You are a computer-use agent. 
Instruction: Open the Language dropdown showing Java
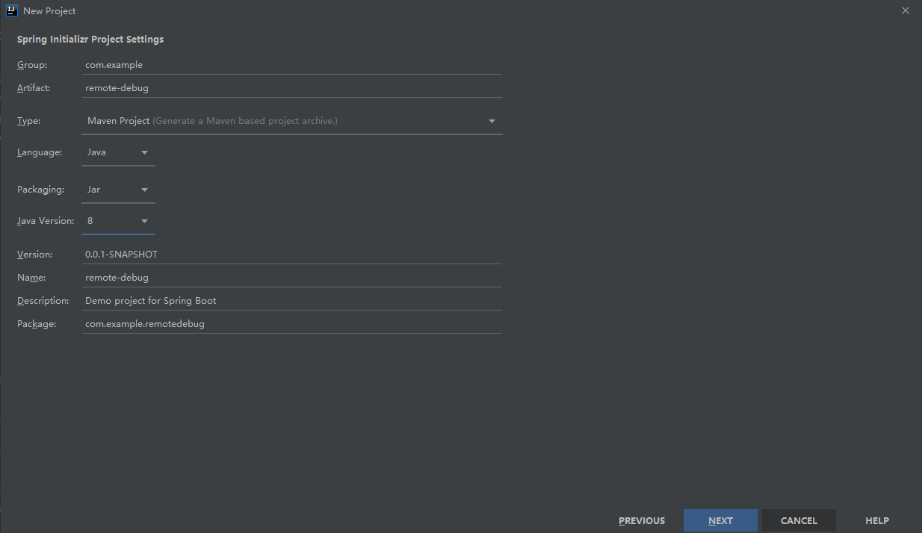119,152
